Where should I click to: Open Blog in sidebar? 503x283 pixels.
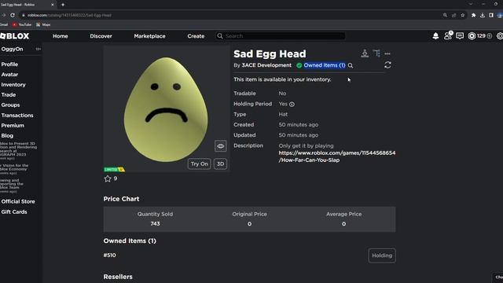[7, 136]
